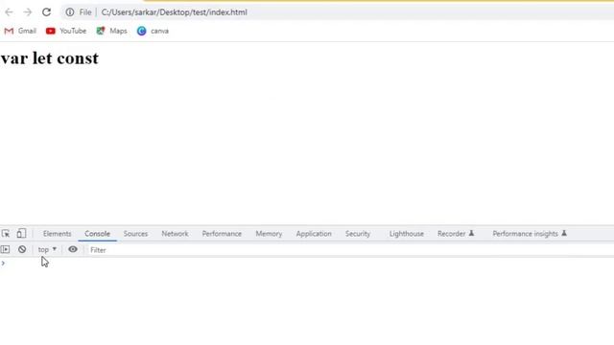Open the canva bookmark

pyautogui.click(x=153, y=31)
